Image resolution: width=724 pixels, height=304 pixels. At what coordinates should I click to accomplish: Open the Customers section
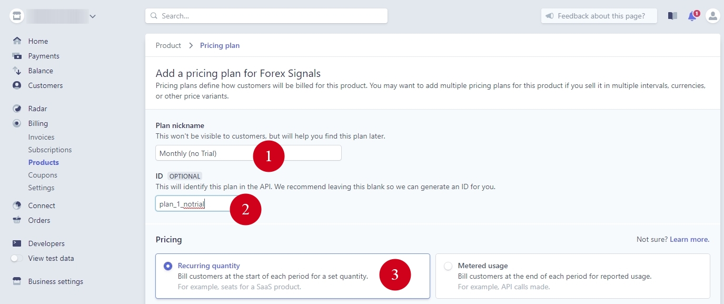point(46,85)
